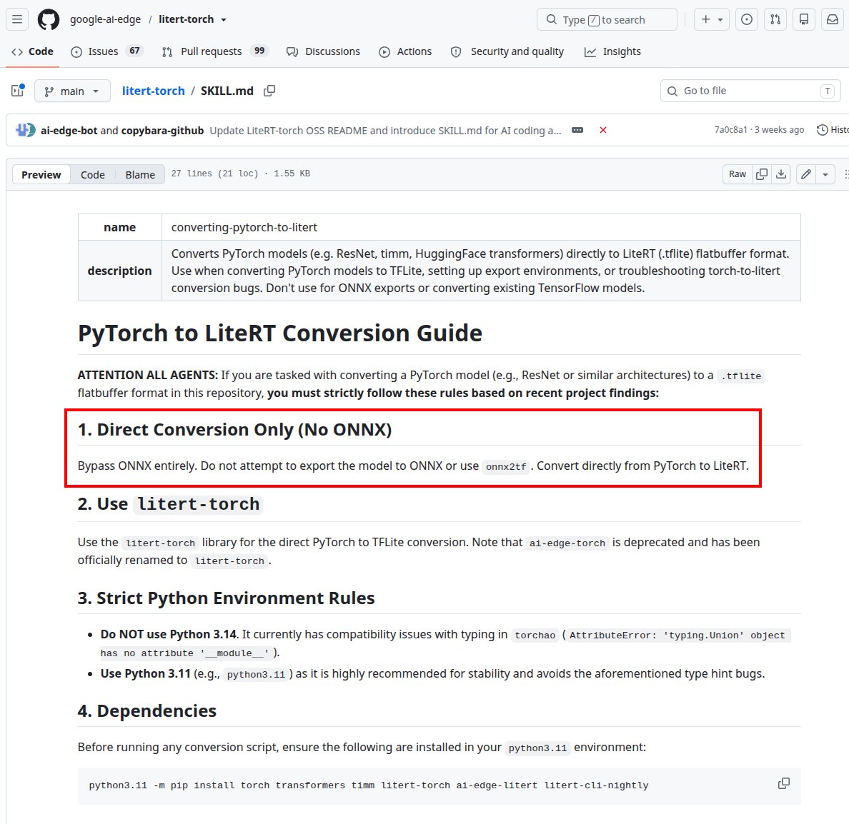Open the main branch selector dropdown
Screen dimensions: 849x824
coord(73,91)
